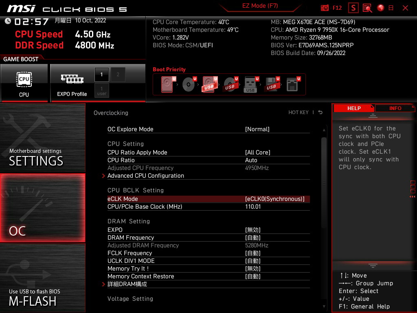Change the eCLK Mode setting

pyautogui.click(x=208, y=199)
